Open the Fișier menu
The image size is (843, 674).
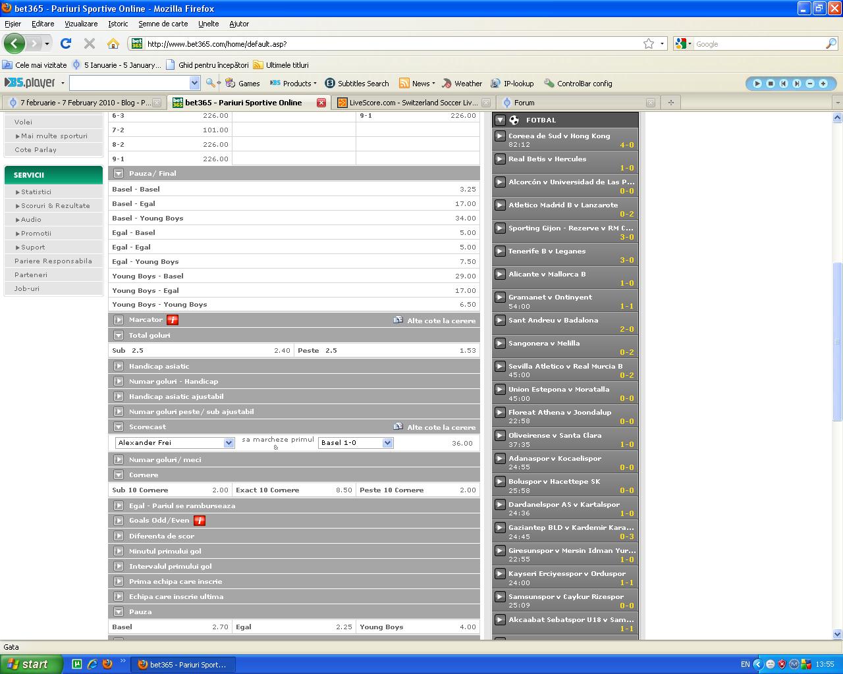[13, 24]
